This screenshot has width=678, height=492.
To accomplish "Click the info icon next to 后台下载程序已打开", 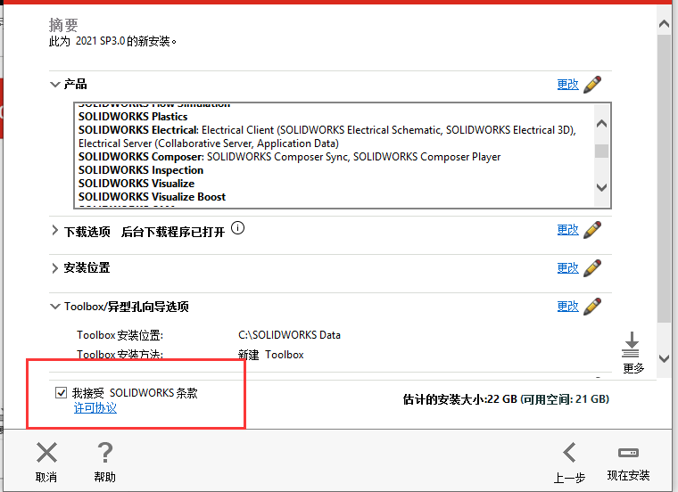I will coord(237,227).
